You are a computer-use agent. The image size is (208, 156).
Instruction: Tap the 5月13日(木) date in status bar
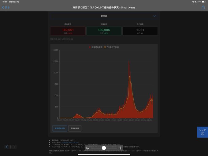14,2
